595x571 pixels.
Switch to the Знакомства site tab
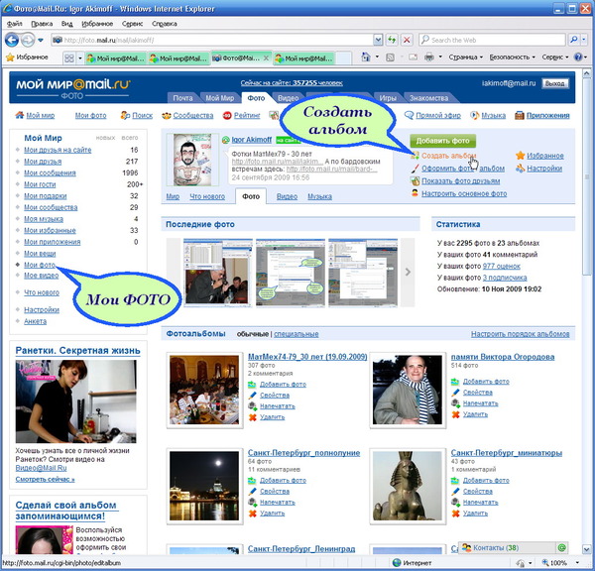point(428,98)
